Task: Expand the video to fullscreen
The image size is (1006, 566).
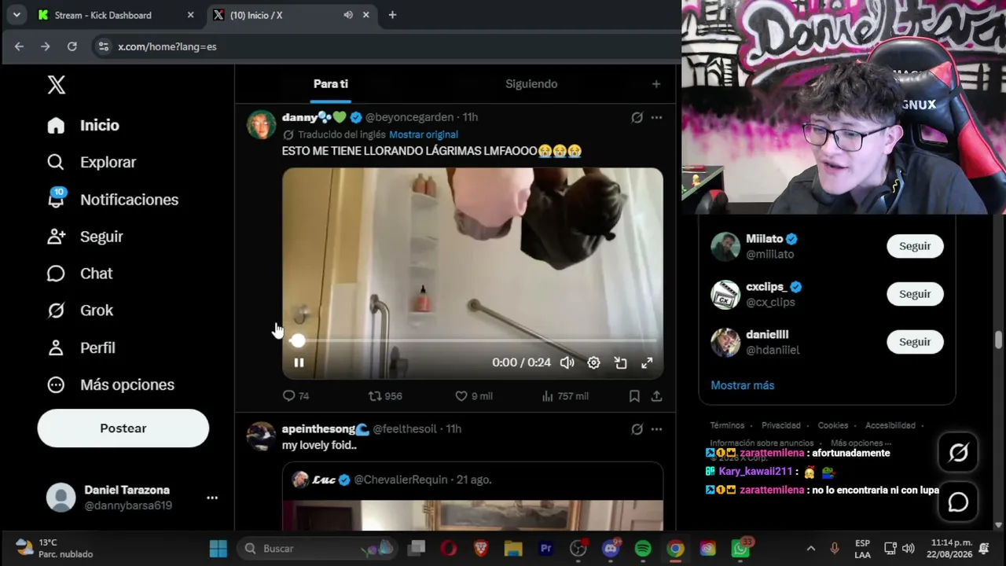Action: coord(647,362)
